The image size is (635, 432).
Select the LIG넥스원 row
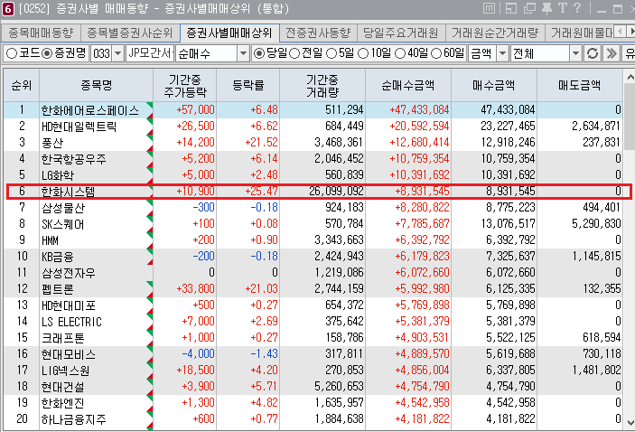pos(313,370)
